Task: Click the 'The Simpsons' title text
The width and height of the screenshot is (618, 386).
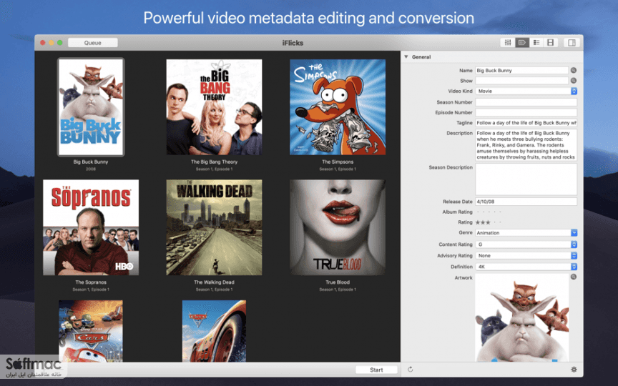Action: (338, 162)
